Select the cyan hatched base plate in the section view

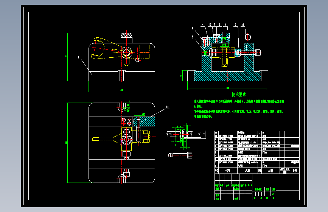tap(228, 76)
